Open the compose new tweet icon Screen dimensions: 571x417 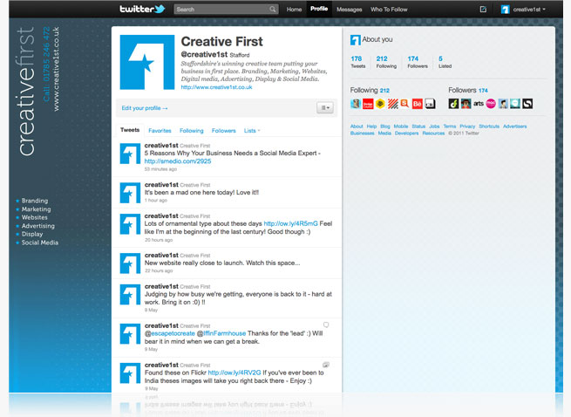(483, 9)
